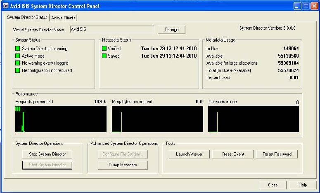Click the System Director Version 3.0.0.0 text
This screenshot has width=320, height=193.
coord(267,28)
